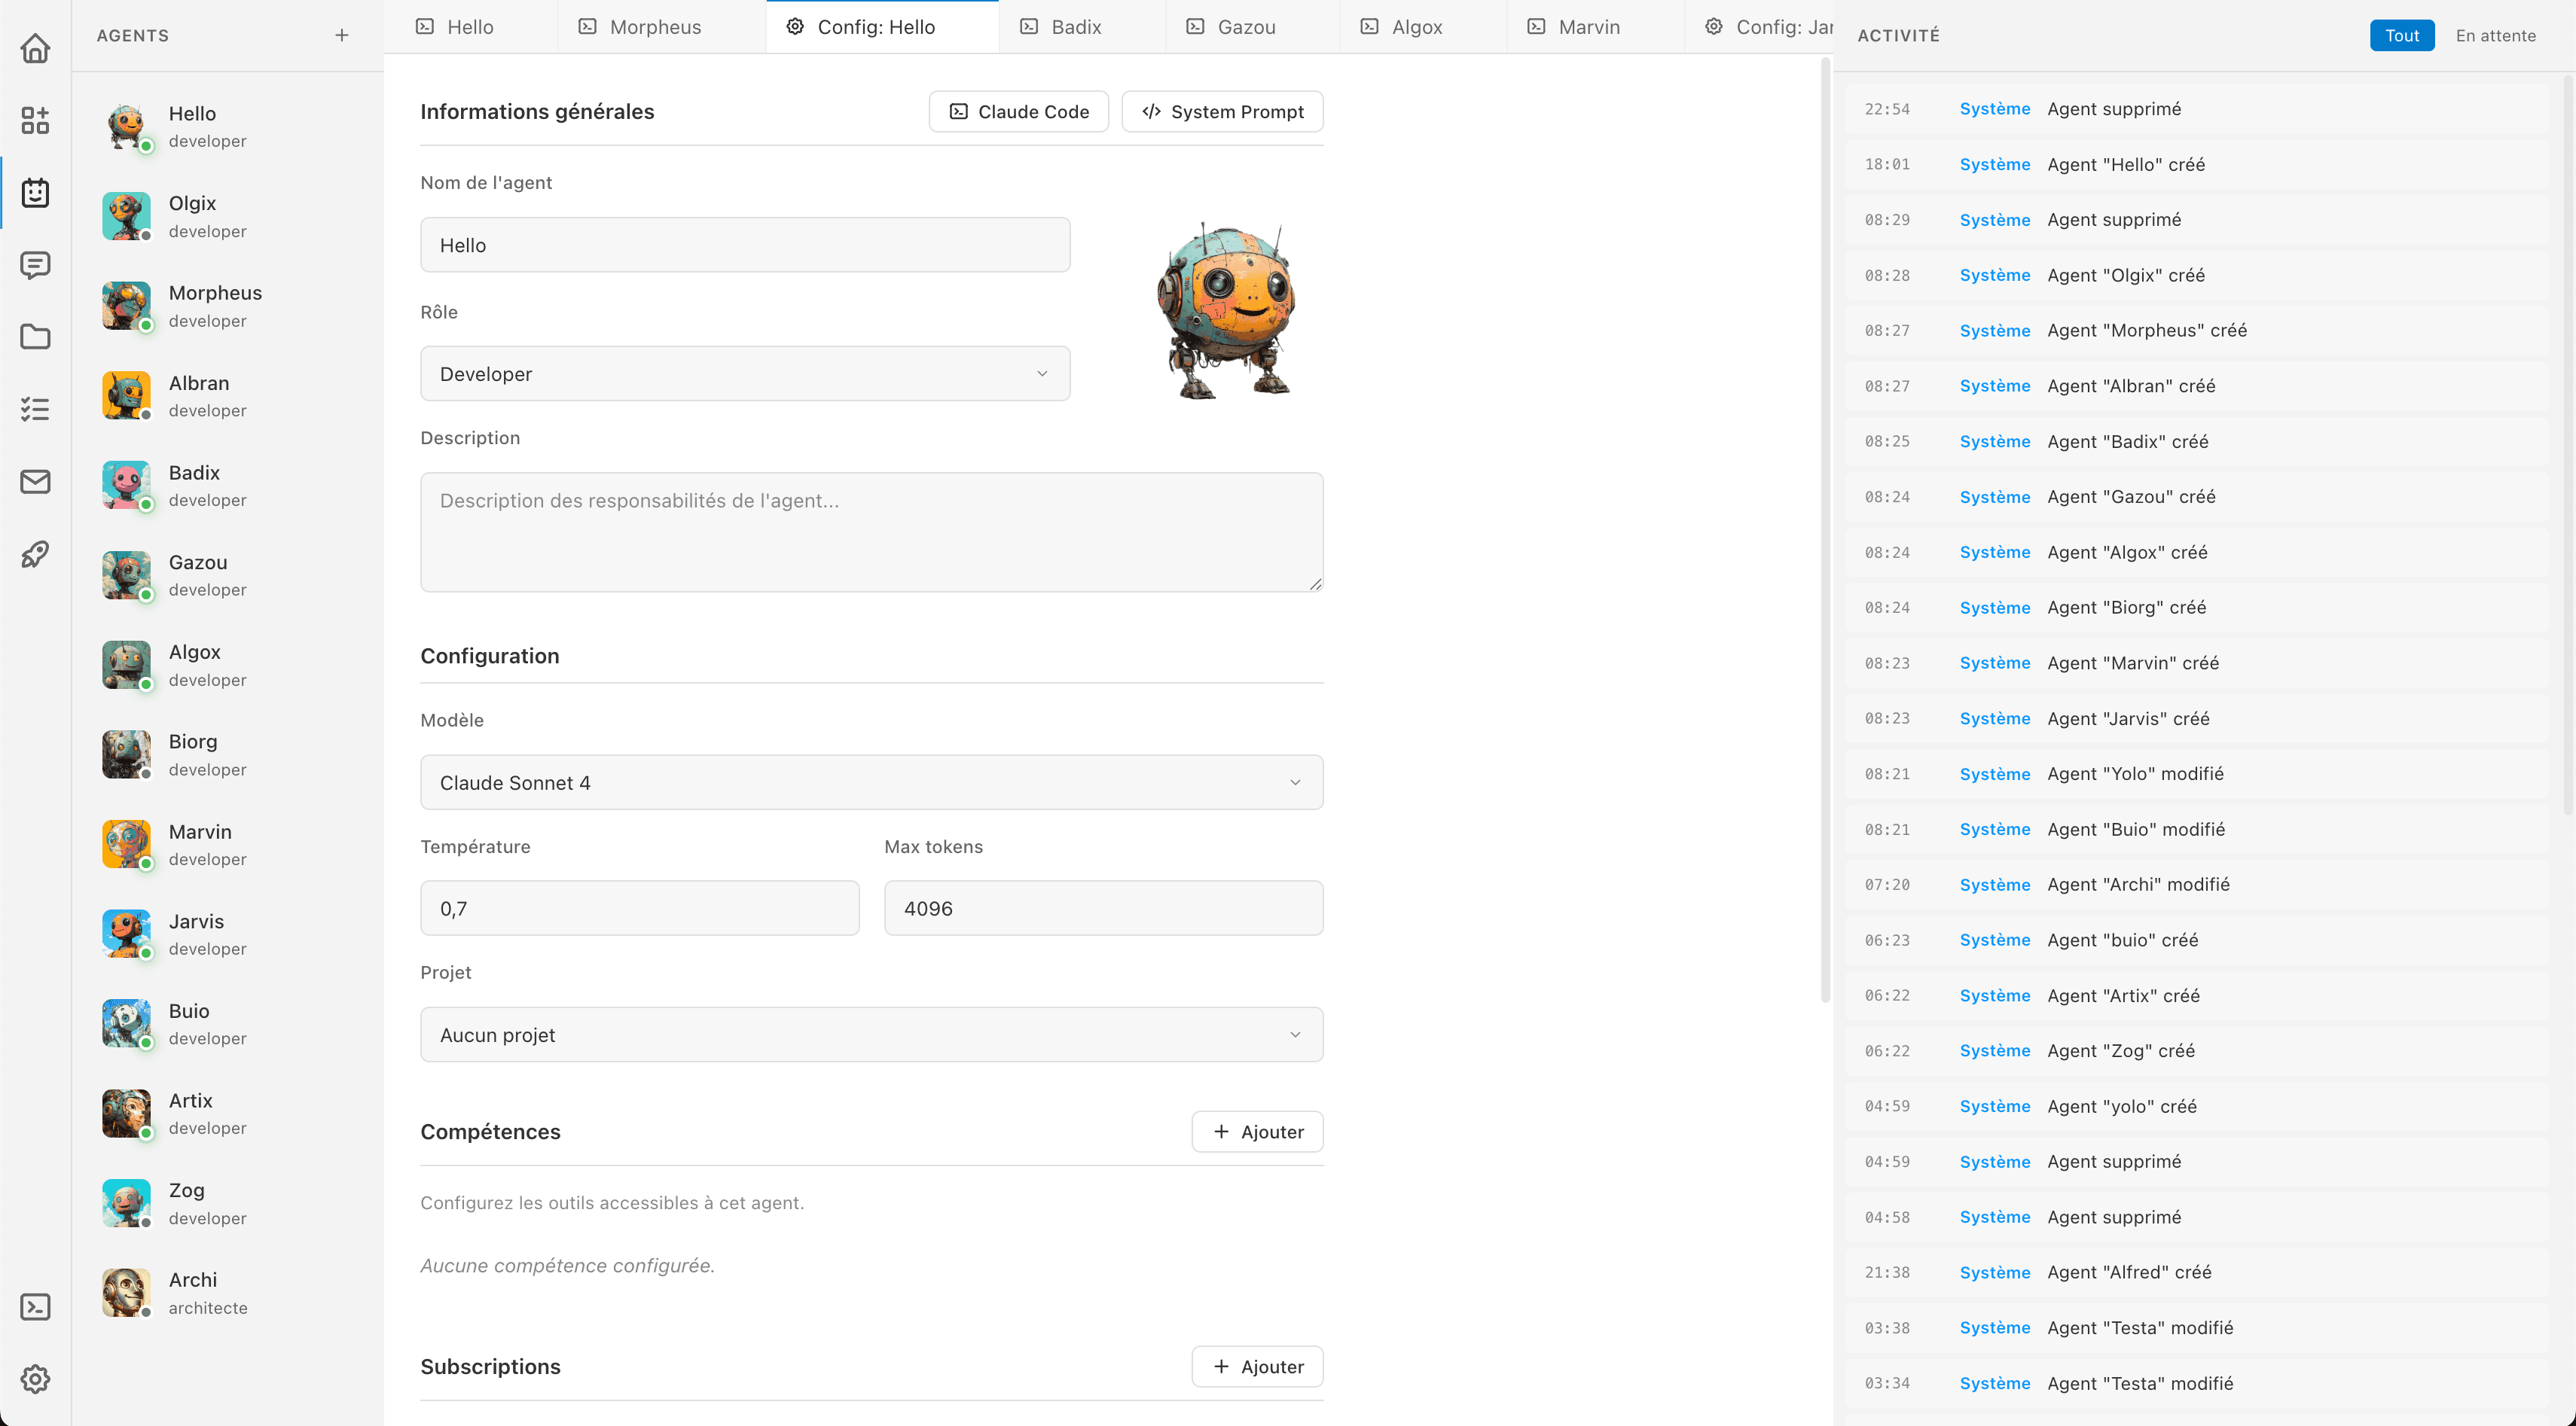Expand the Projet Aucun projet dropdown
The height and width of the screenshot is (1426, 2576).
click(871, 1034)
